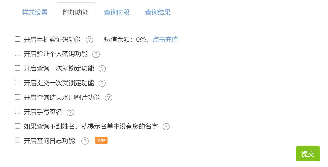Click help icon beside 开启手写签名
The image size is (328, 167).
coord(70,112)
